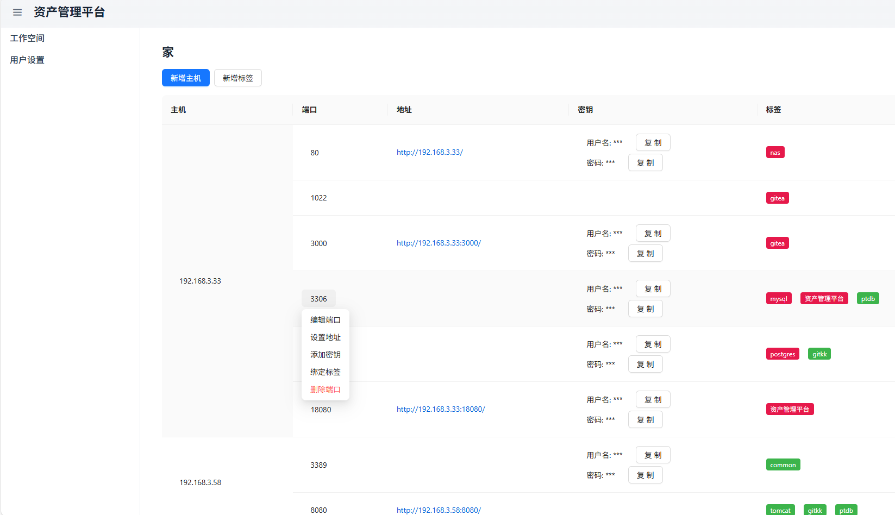Click 删除端口 in the context menu
This screenshot has width=895, height=515.
click(325, 390)
